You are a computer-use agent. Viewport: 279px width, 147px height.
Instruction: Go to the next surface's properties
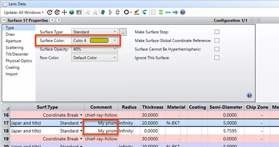pyautogui.click(x=58, y=20)
